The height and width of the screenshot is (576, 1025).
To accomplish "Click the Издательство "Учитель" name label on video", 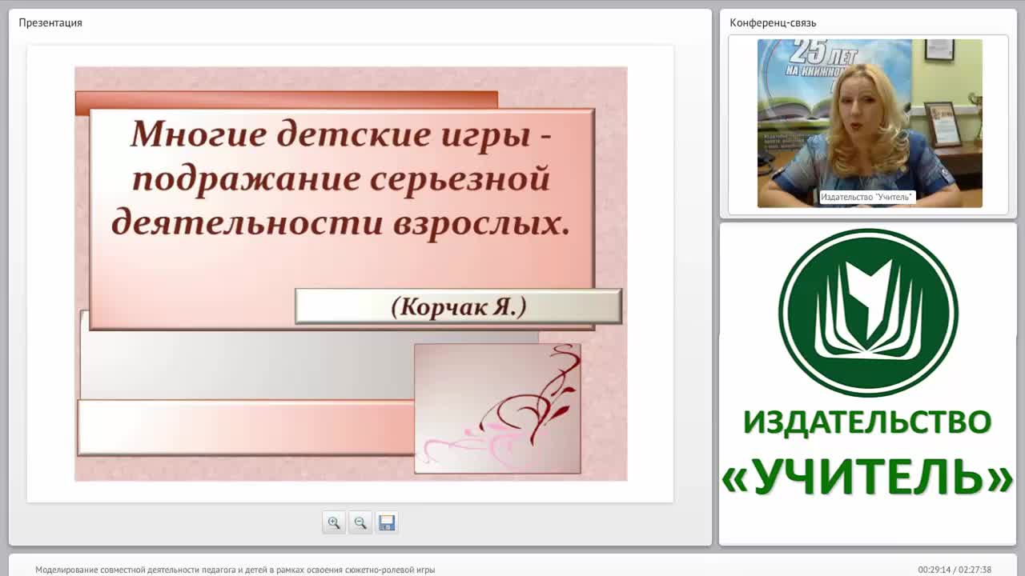I will 867,197.
